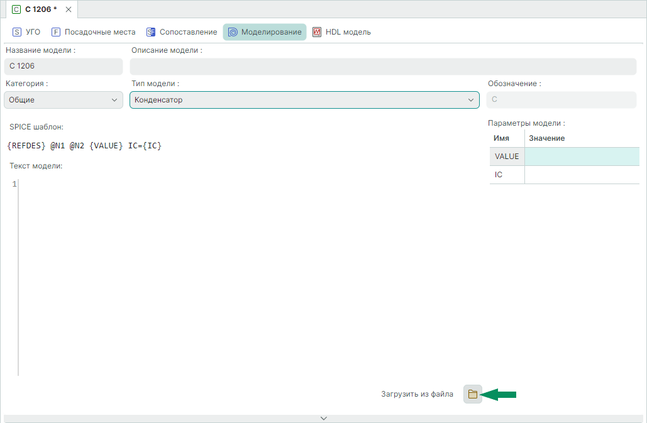Switch to the Сопоставление tab
Image resolution: width=647 pixels, height=423 pixels.
click(x=182, y=32)
